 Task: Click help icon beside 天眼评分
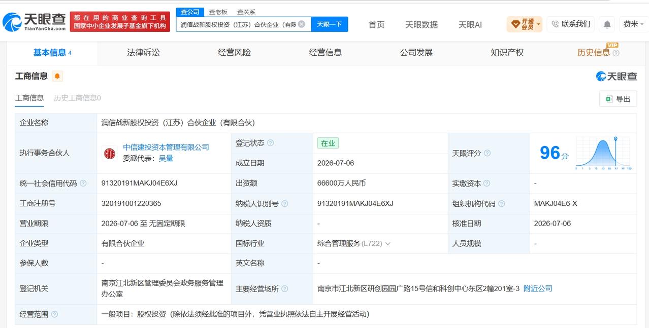click(488, 153)
